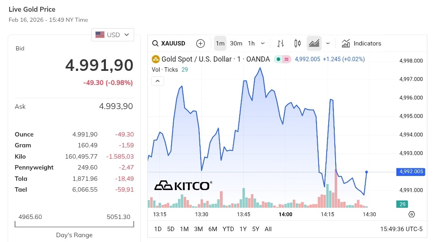The width and height of the screenshot is (435, 242).
Task: Select the bar chart style icon
Action: [281, 43]
